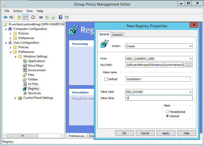Viewport: 204px width, 146px height.
Task: Click the clipboard Paste toolbar icon
Action: [33, 17]
